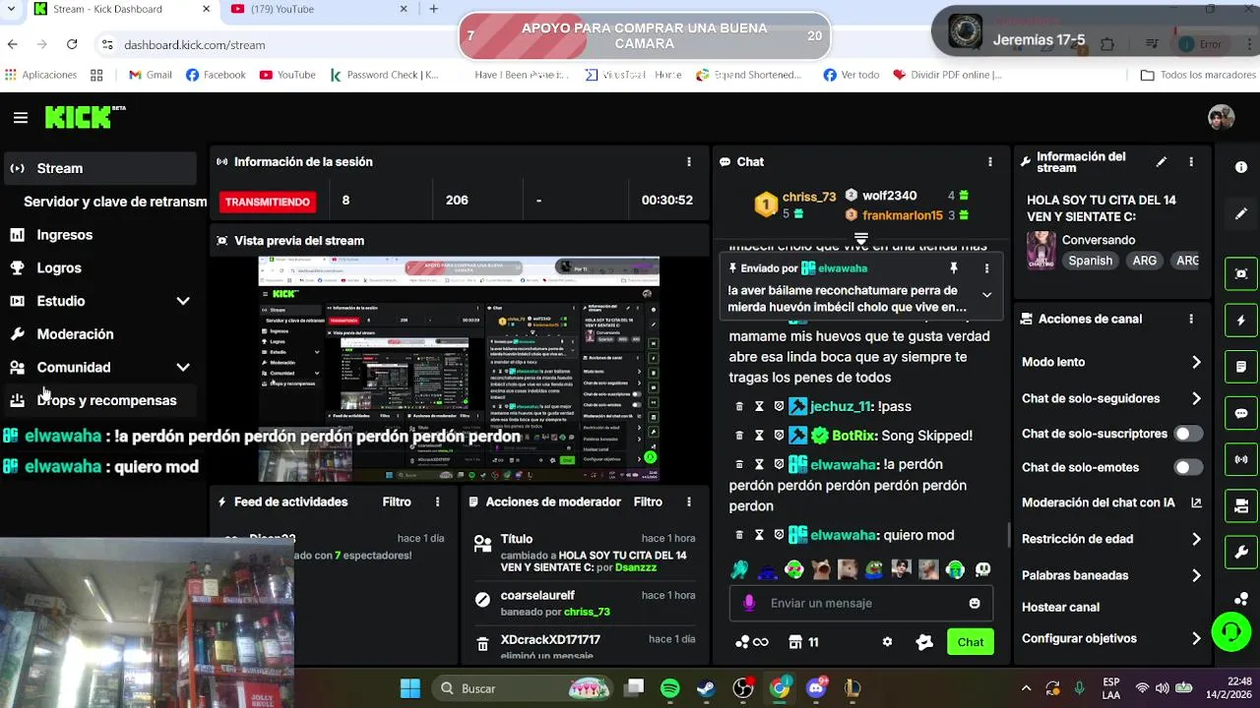The width and height of the screenshot is (1260, 708).
Task: Open Filtro in Acciones de moderador
Action: pos(648,502)
